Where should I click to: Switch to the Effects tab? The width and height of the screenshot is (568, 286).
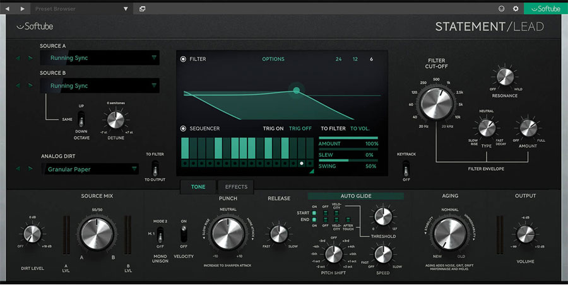[x=236, y=187]
